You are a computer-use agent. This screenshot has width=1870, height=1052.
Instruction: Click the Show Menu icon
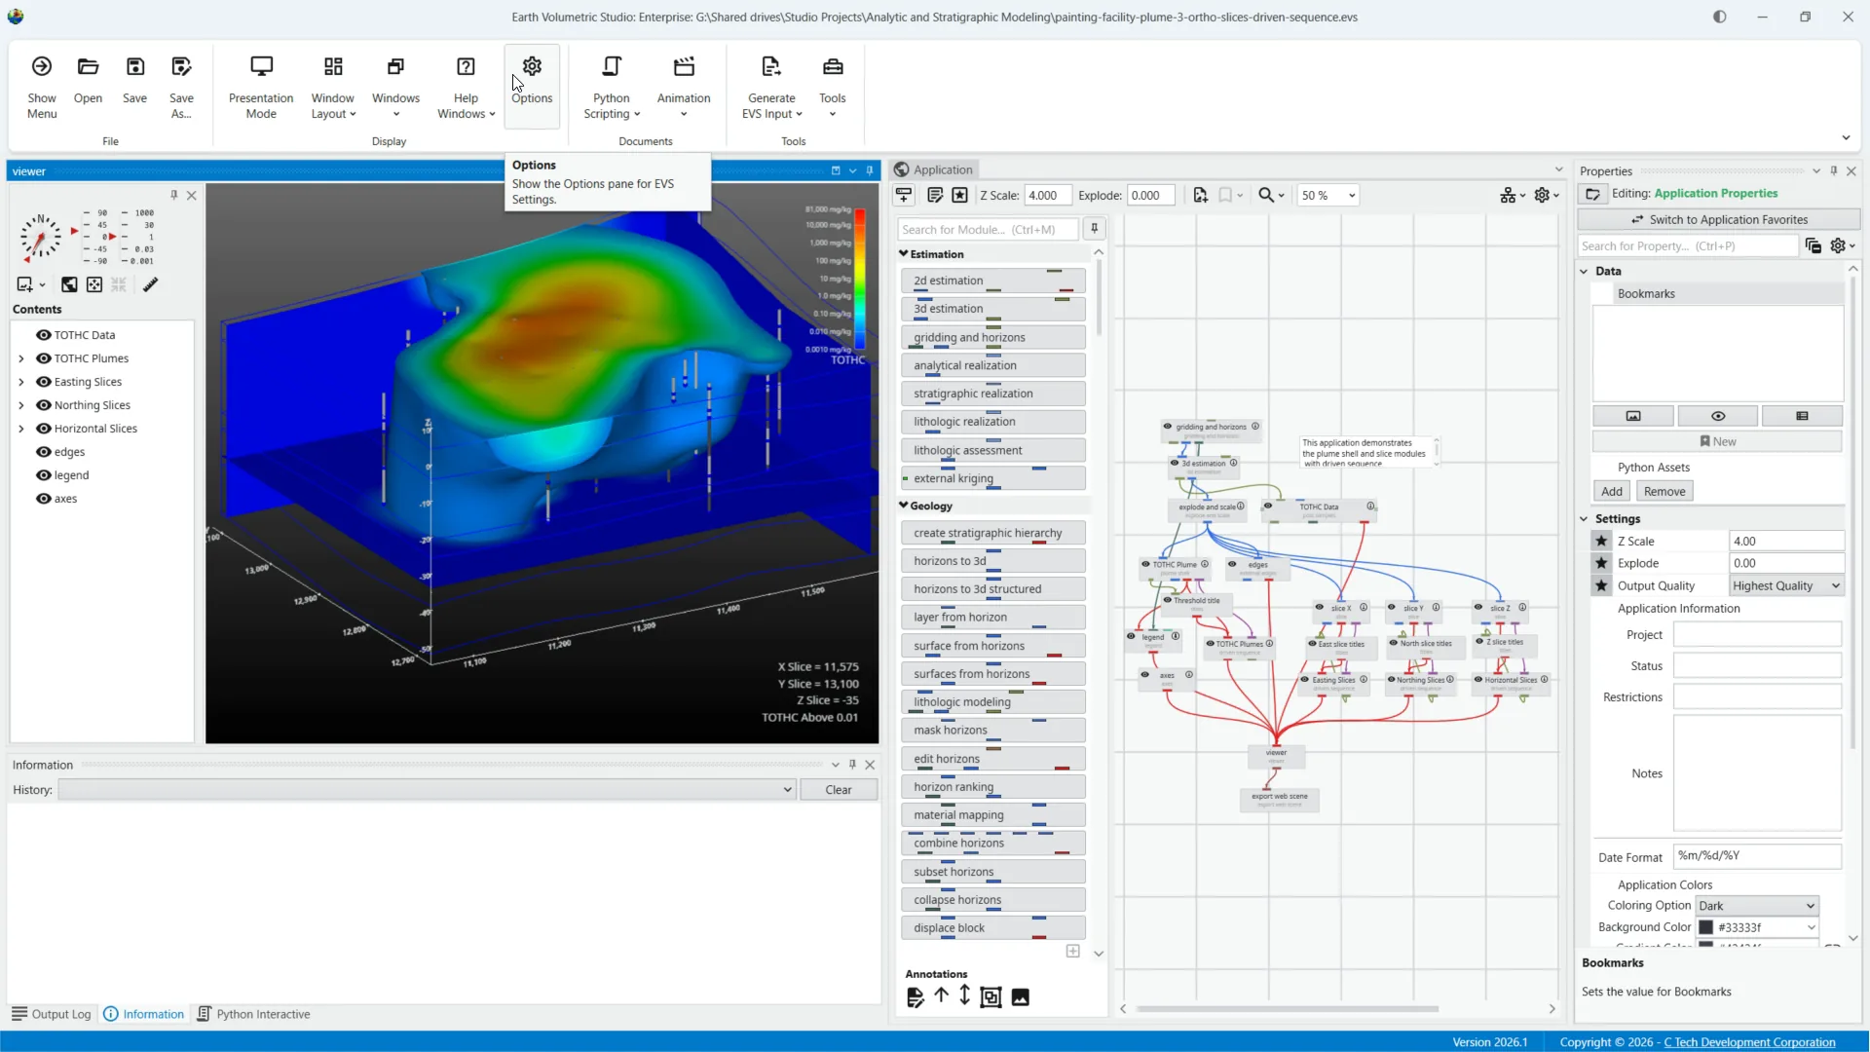(x=41, y=66)
